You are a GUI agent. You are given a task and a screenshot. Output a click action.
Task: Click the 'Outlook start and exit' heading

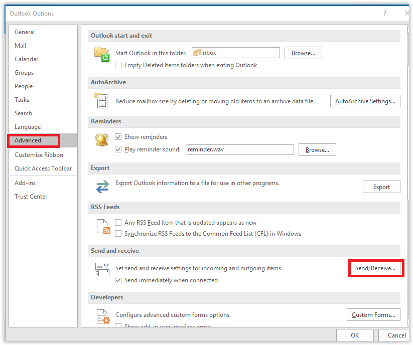pyautogui.click(x=121, y=36)
